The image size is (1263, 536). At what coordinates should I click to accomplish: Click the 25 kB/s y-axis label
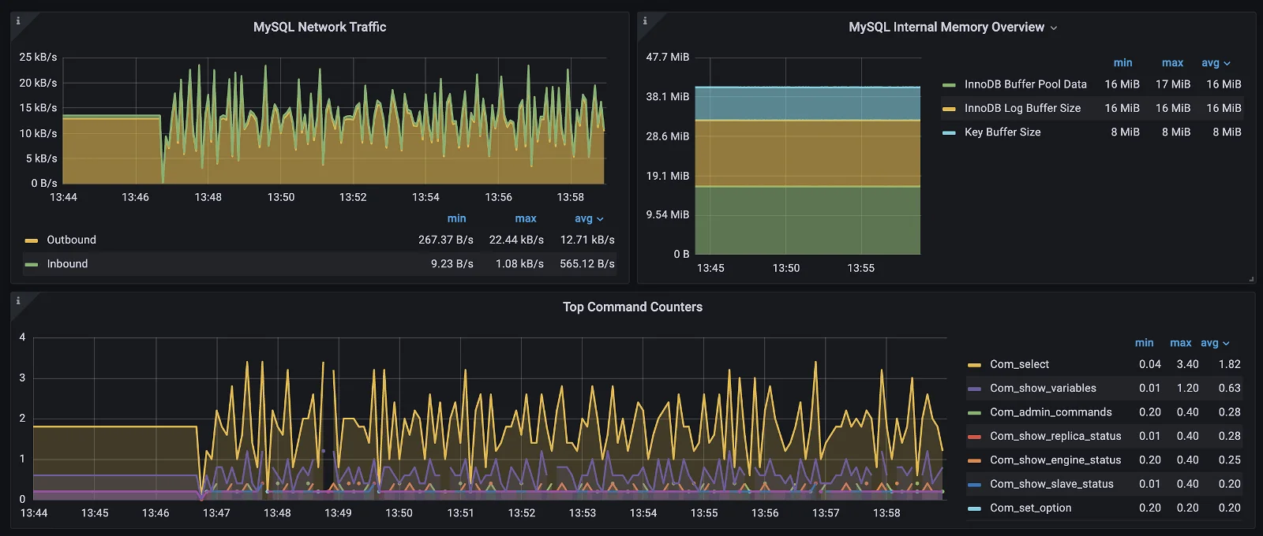tap(38, 57)
